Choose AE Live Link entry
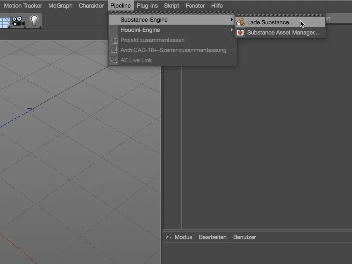Image resolution: width=352 pixels, height=264 pixels. pyautogui.click(x=172, y=60)
